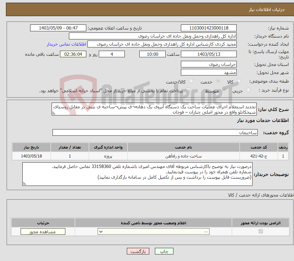Click the نام خدمت column header
This screenshot has height=261, width=294.
pyautogui.click(x=184, y=147)
